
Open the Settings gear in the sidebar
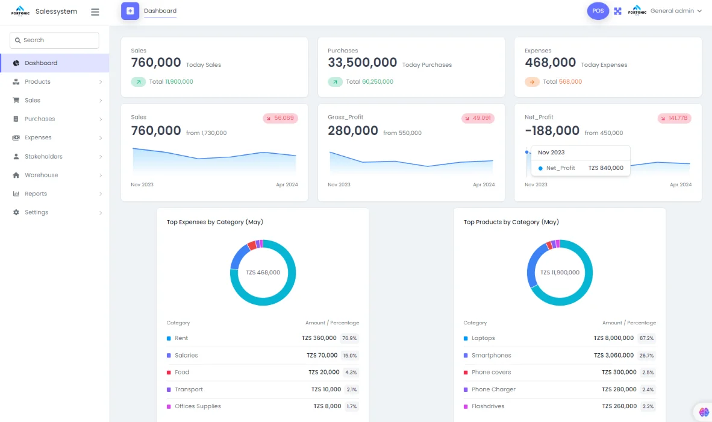pyautogui.click(x=14, y=212)
